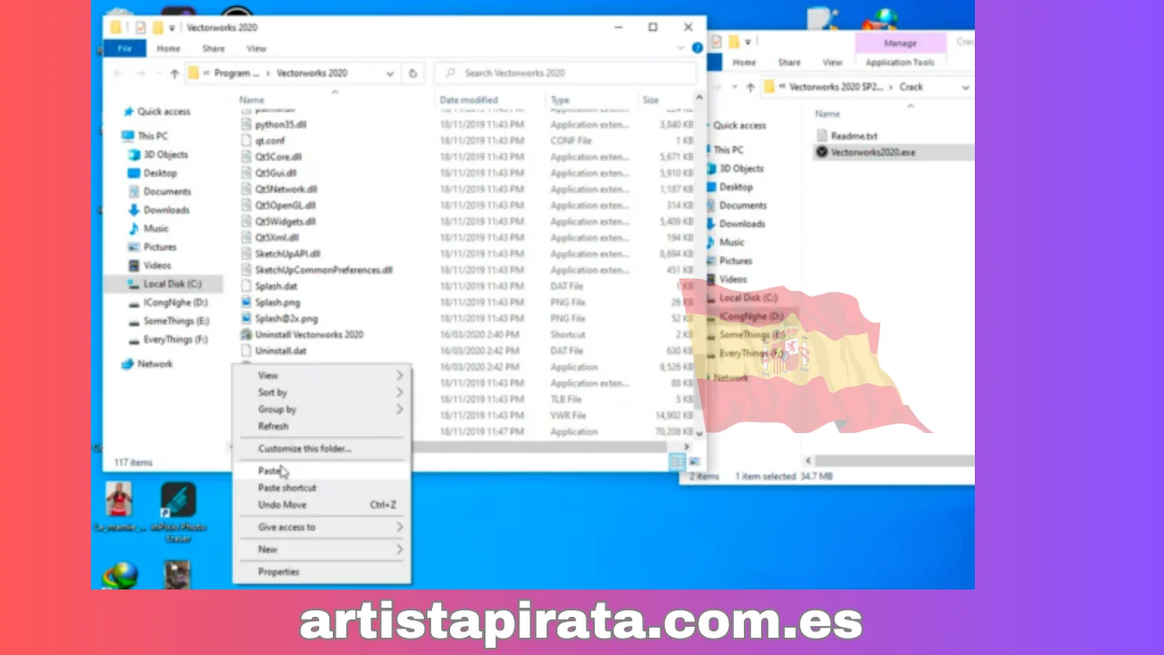Open Desktop in Vectorworks 2020 navigation pane
Viewport: 1164px width, 655px height.
152,173
